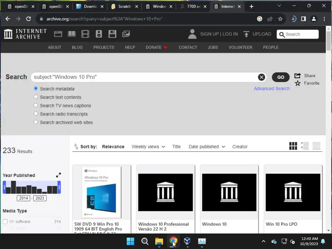Select Search TV news captions option
This screenshot has height=249, width=332.
point(36,105)
